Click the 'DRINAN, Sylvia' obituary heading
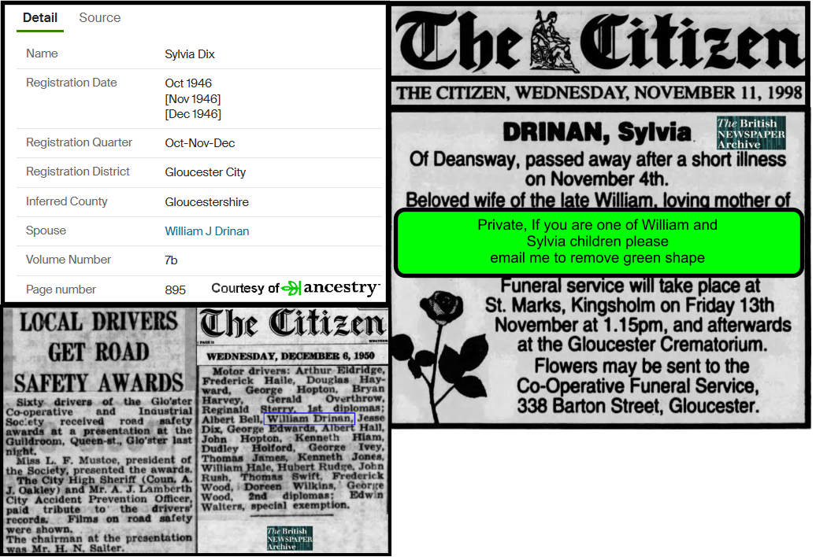 click(597, 132)
